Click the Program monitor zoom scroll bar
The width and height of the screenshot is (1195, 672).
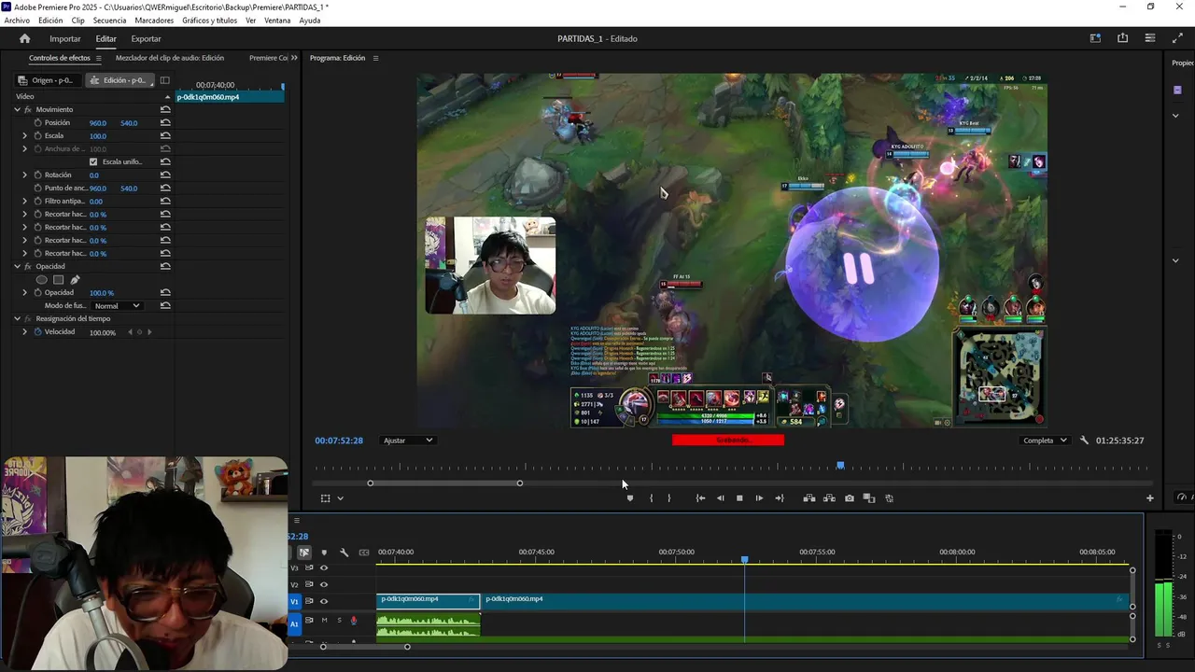pos(444,483)
